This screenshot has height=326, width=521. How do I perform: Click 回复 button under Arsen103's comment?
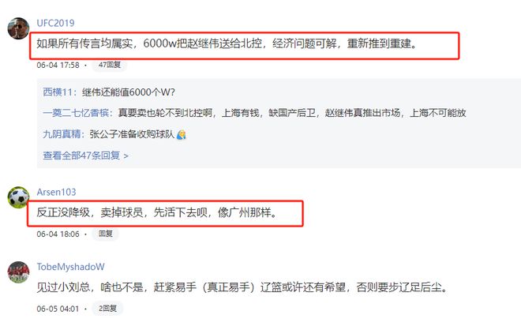point(105,234)
